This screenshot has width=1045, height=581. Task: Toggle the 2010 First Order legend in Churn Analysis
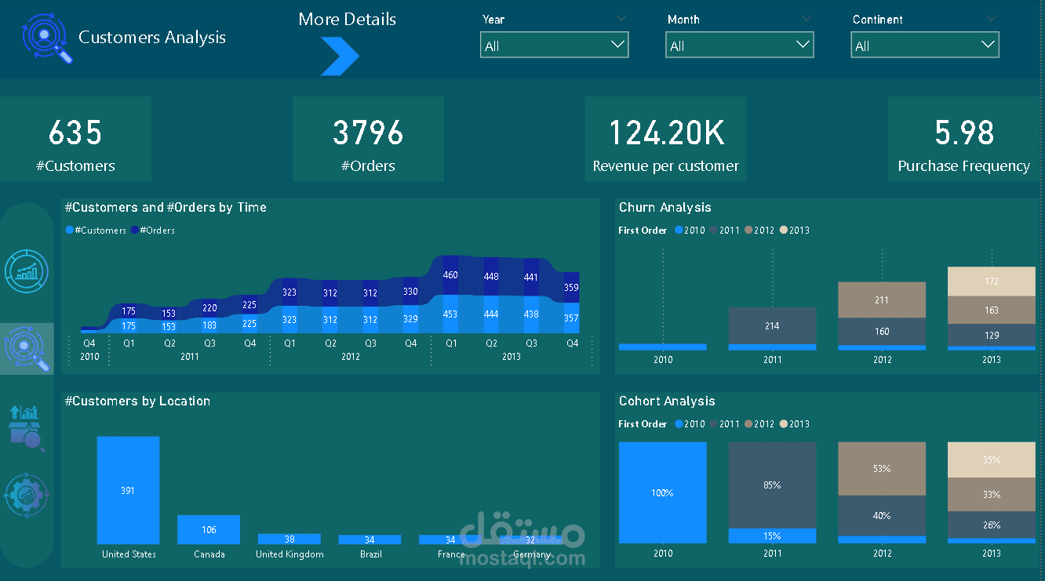coord(690,230)
